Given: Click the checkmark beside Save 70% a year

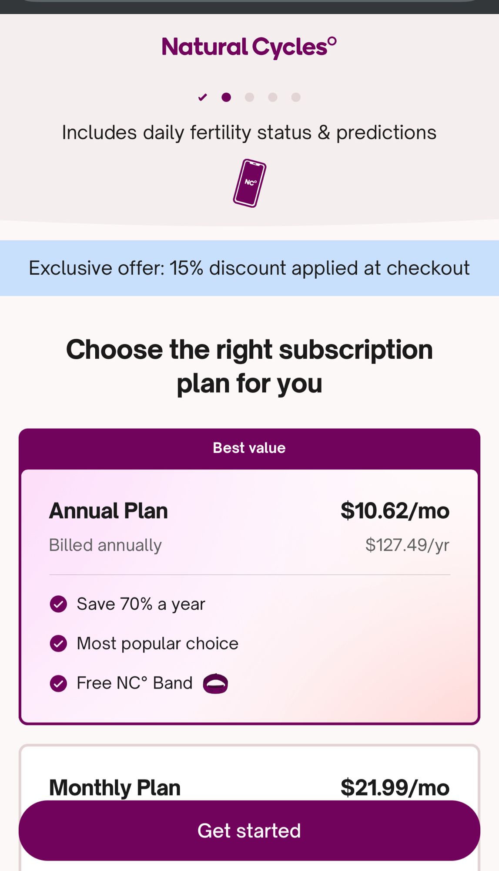Looking at the screenshot, I should pos(58,604).
